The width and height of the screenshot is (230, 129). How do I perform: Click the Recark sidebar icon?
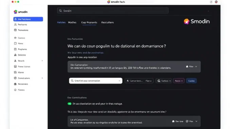[15, 61]
